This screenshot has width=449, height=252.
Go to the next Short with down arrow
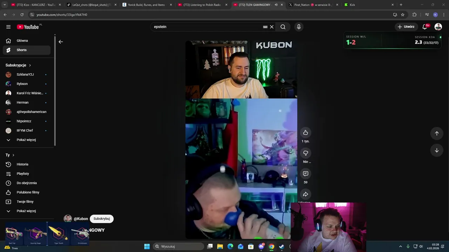point(437,150)
